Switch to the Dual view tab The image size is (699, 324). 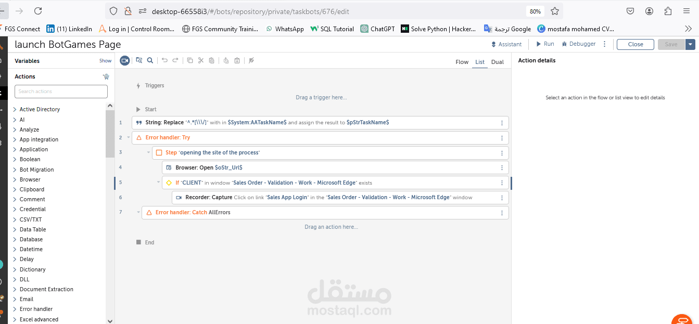coord(497,61)
